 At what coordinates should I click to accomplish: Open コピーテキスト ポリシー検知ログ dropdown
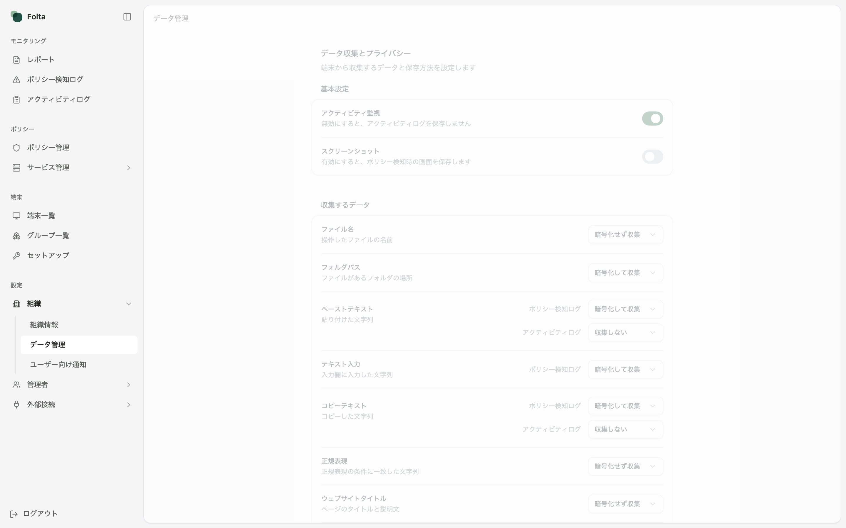[x=625, y=406]
